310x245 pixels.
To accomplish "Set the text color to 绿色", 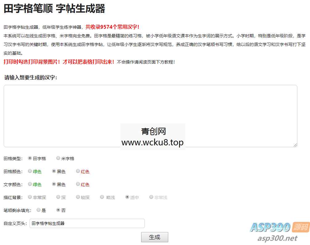I will click(30, 184).
